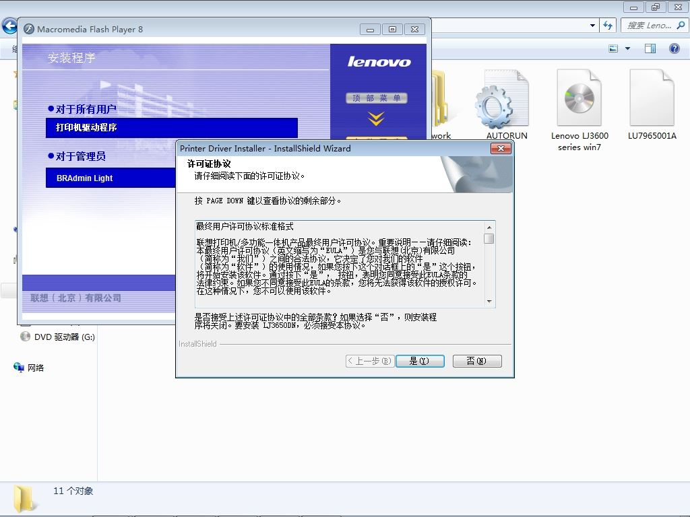
Task: Open Explorer help icon
Action: coord(674,48)
